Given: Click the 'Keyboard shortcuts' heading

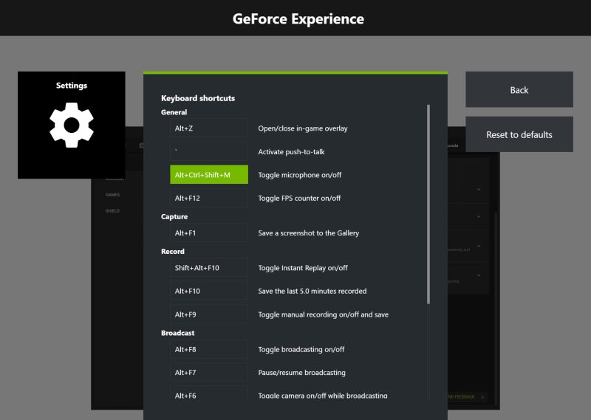Looking at the screenshot, I should [198, 98].
